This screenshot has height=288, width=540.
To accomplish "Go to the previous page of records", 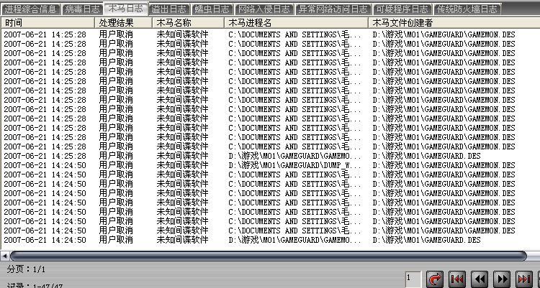I will tap(480, 279).
